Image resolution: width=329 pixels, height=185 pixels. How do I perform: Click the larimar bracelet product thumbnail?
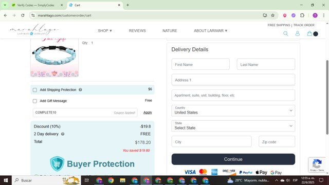54,58
